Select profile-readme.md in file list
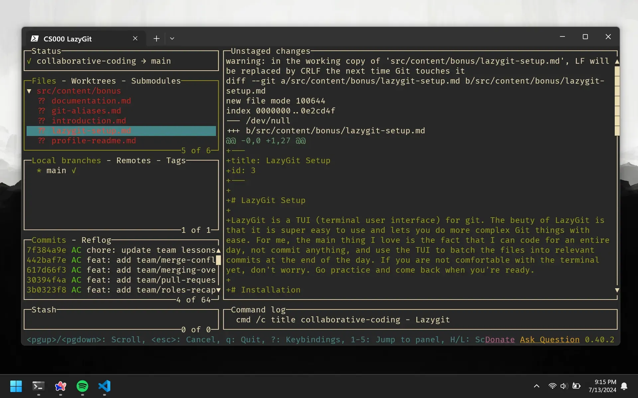Screen dimensions: 638x398 click(x=94, y=141)
